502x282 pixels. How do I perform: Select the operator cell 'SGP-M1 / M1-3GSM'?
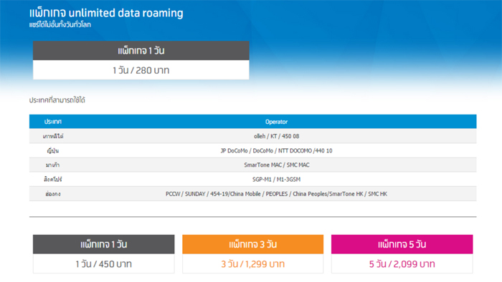[276, 180]
